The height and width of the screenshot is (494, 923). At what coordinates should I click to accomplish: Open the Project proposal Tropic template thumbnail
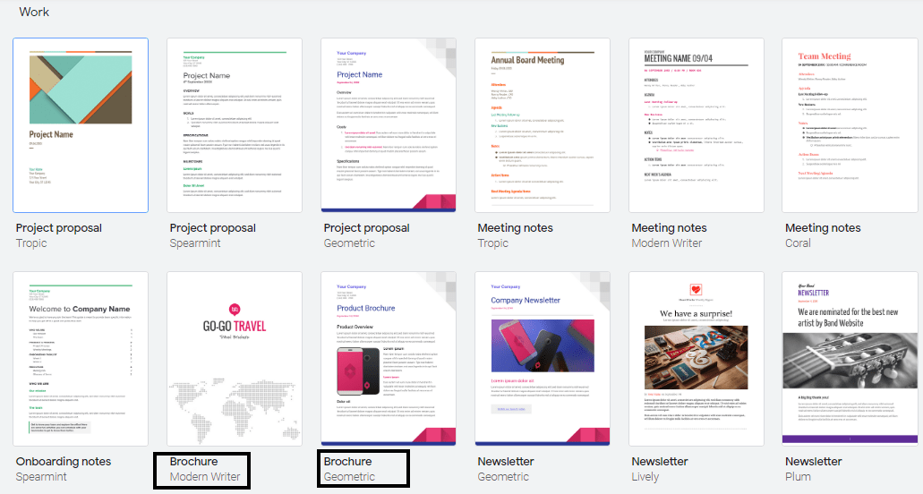tap(81, 125)
